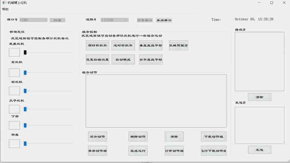Screen dimensions: 290x163
Task: Click the 运行下载动作组 button
Action: (x=213, y=151)
